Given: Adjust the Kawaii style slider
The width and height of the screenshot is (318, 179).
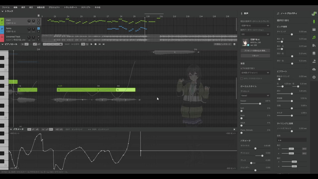Looking at the screenshot, I should click(x=260, y=104).
